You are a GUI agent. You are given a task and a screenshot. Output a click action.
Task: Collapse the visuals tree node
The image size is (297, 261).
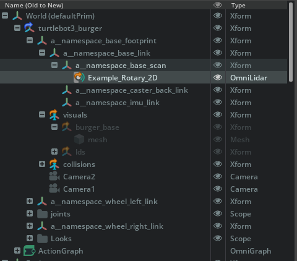click(42, 114)
